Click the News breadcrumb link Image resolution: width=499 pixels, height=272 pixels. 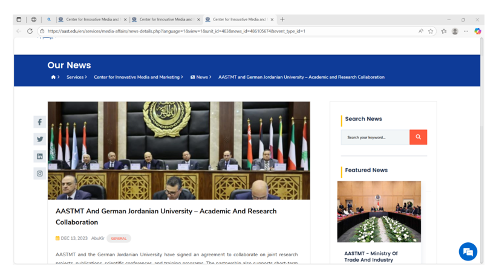coord(201,77)
